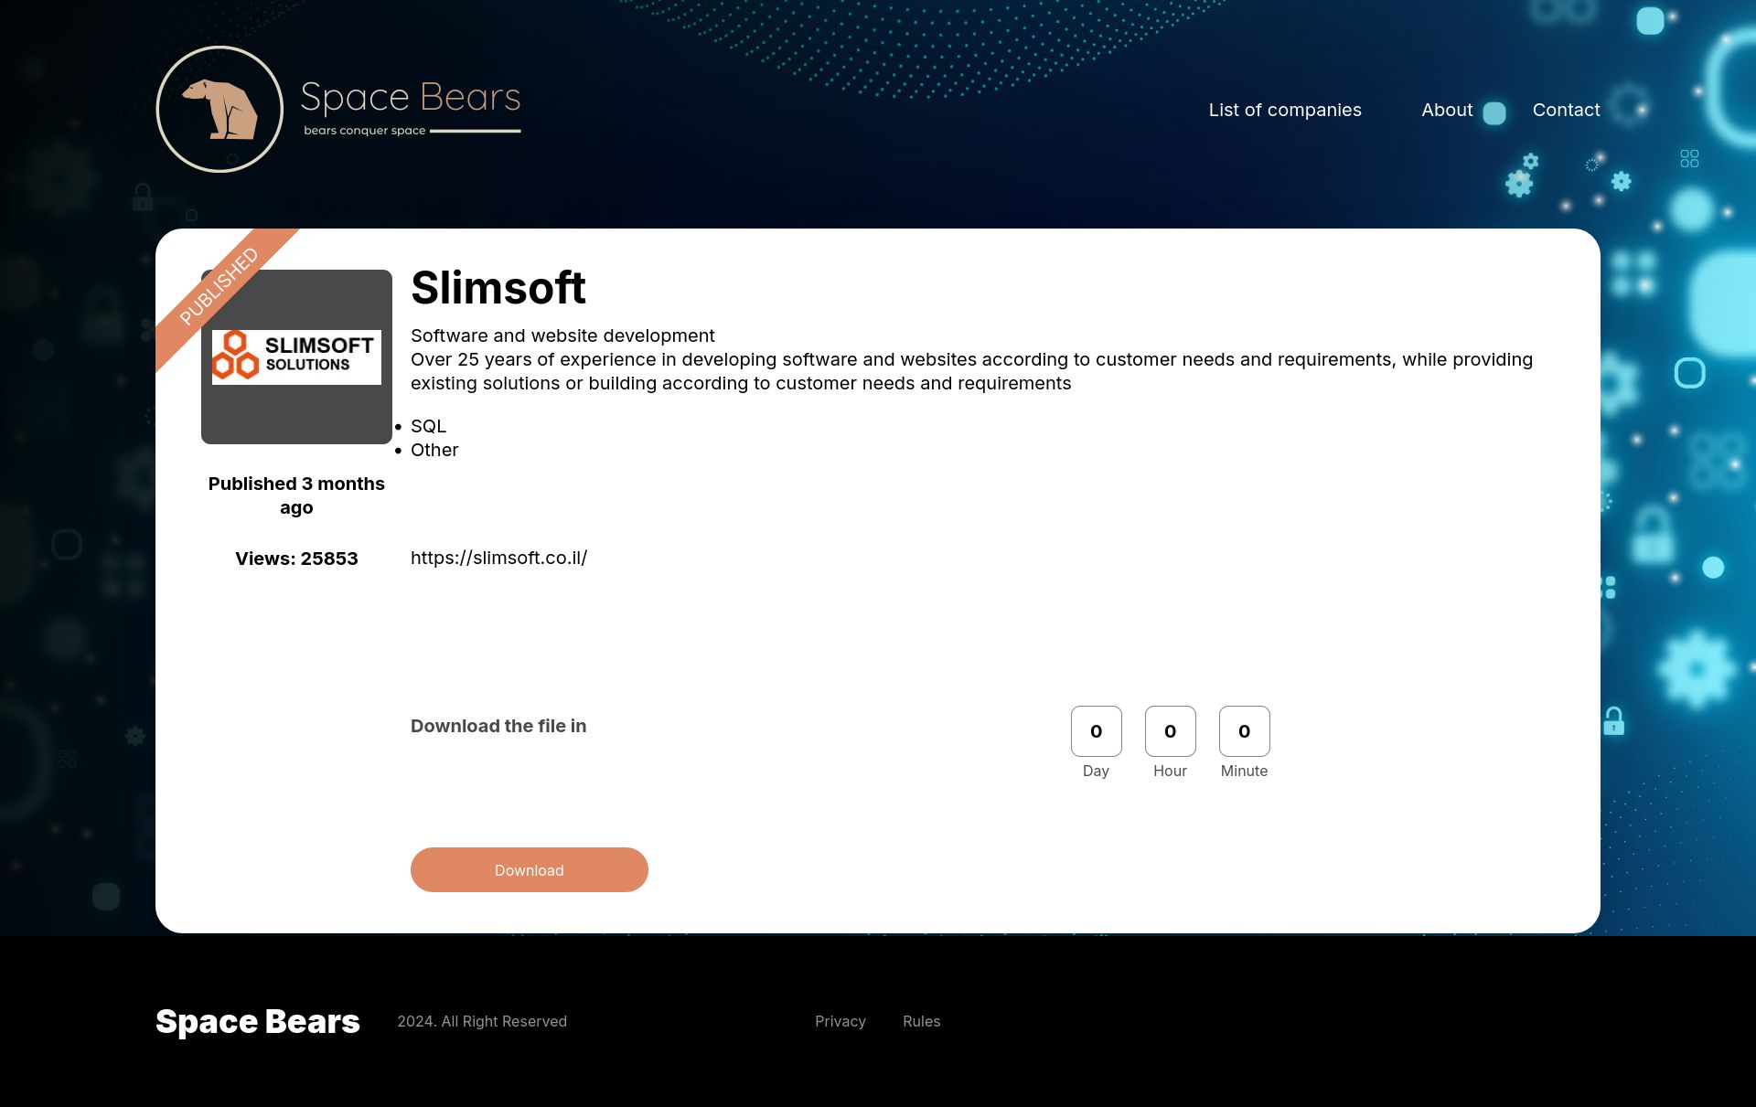Click the Space Bears header title text
Viewport: 1756px width, 1107px height.
pyautogui.click(x=410, y=97)
